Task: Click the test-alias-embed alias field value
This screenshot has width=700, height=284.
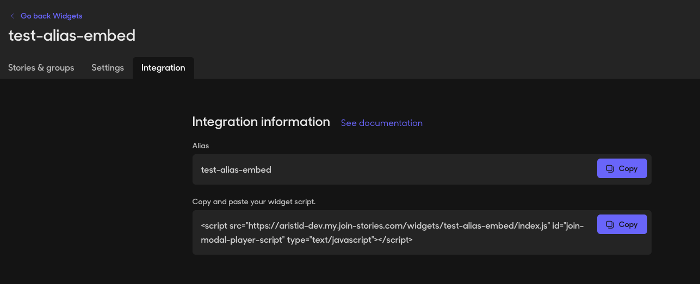Action: pyautogui.click(x=236, y=169)
